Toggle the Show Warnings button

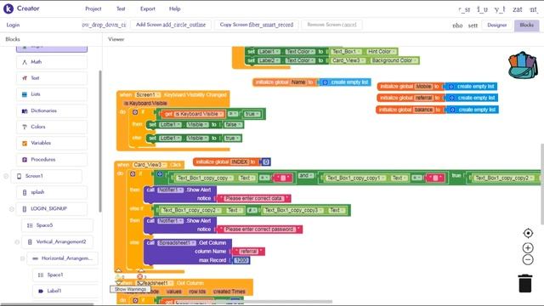pyautogui.click(x=130, y=289)
